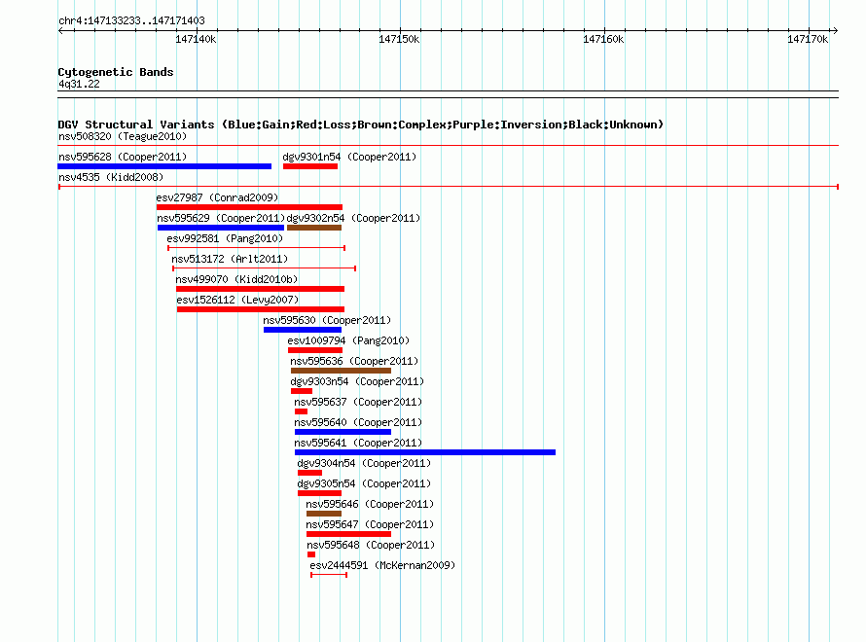Click the dgv9302n54 brown complex bar
The width and height of the screenshot is (866, 642).
[x=314, y=228]
